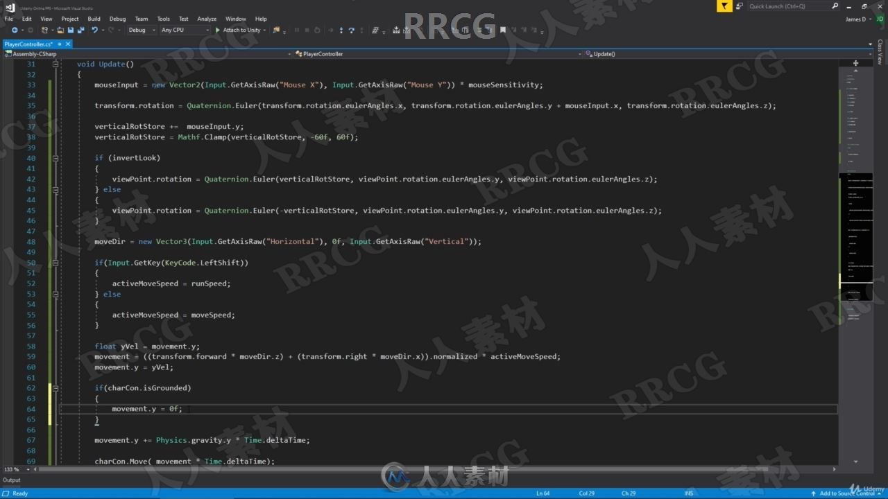Click the Find in Files toolbar icon
The height and width of the screenshot is (499, 888).
pyautogui.click(x=275, y=30)
